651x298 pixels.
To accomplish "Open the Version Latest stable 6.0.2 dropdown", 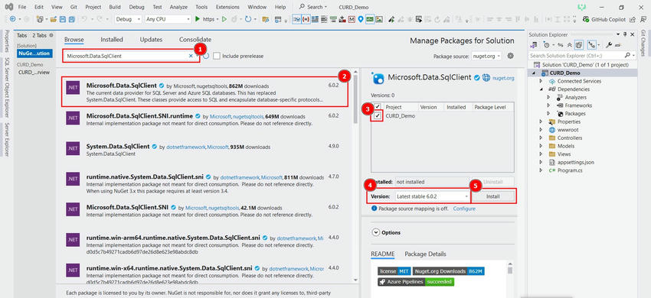I will click(432, 196).
